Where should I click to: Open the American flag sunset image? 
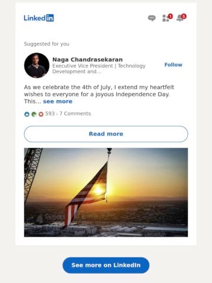point(106,192)
